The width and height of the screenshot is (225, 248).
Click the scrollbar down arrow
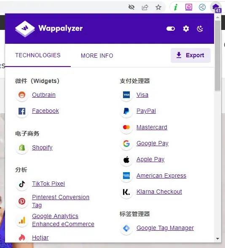click(x=217, y=238)
